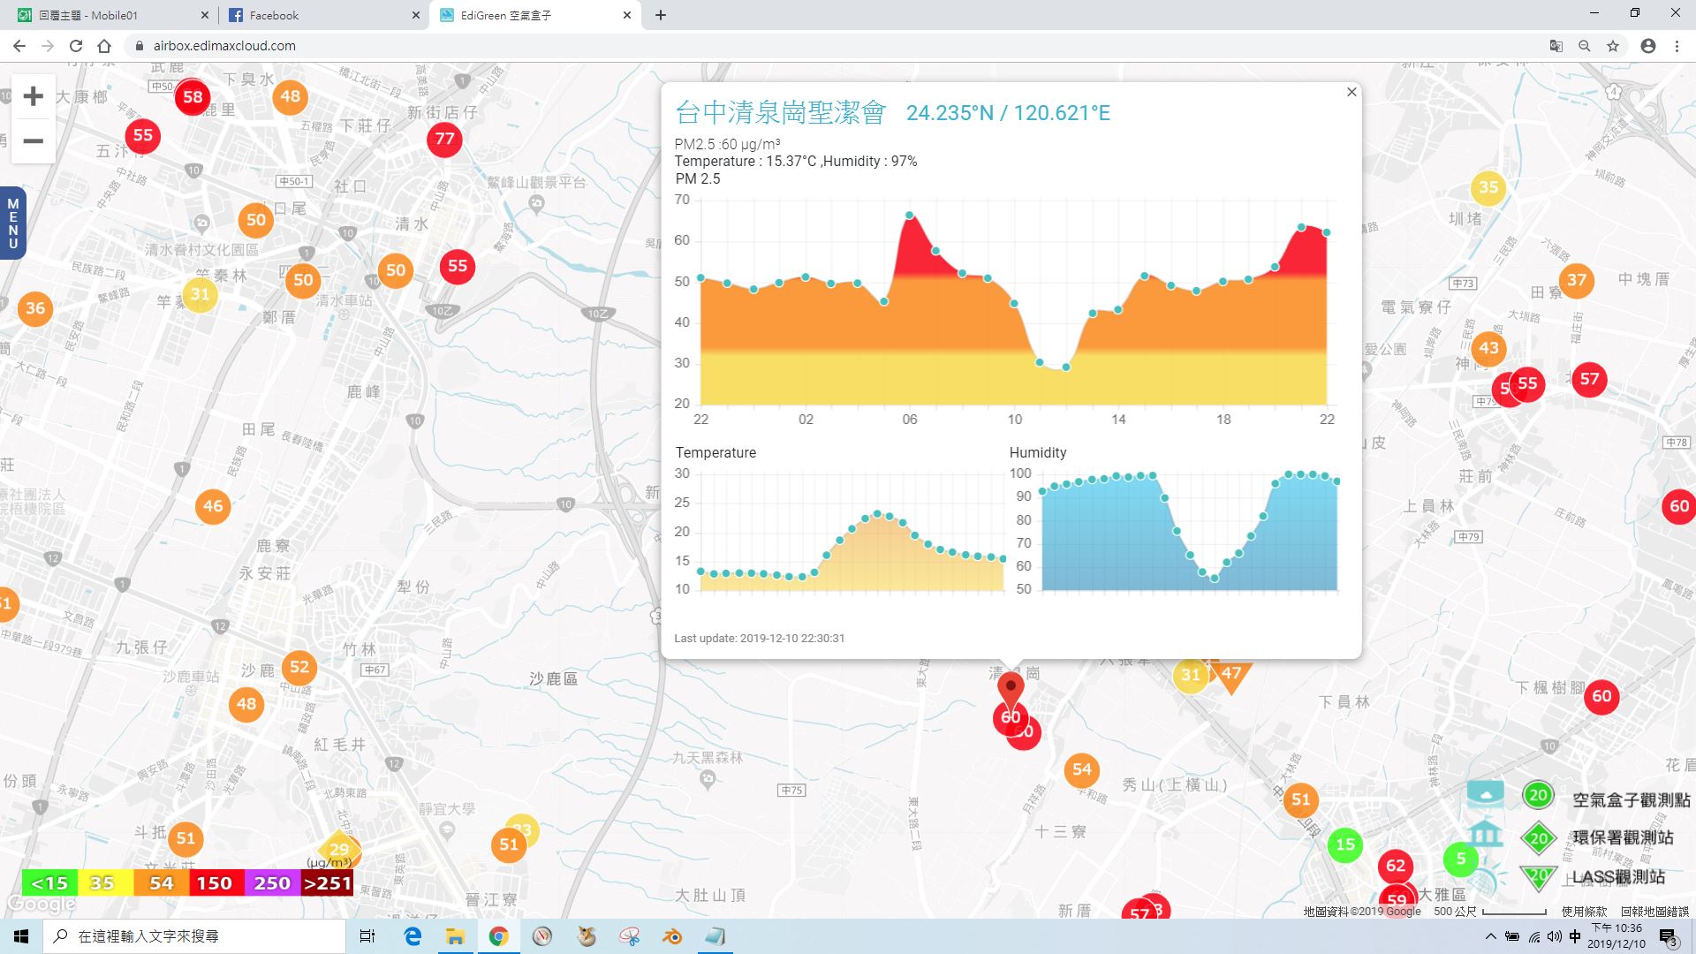The image size is (1696, 954).
Task: Select the EdiGreen 空氣盒子 tab
Action: (x=536, y=15)
